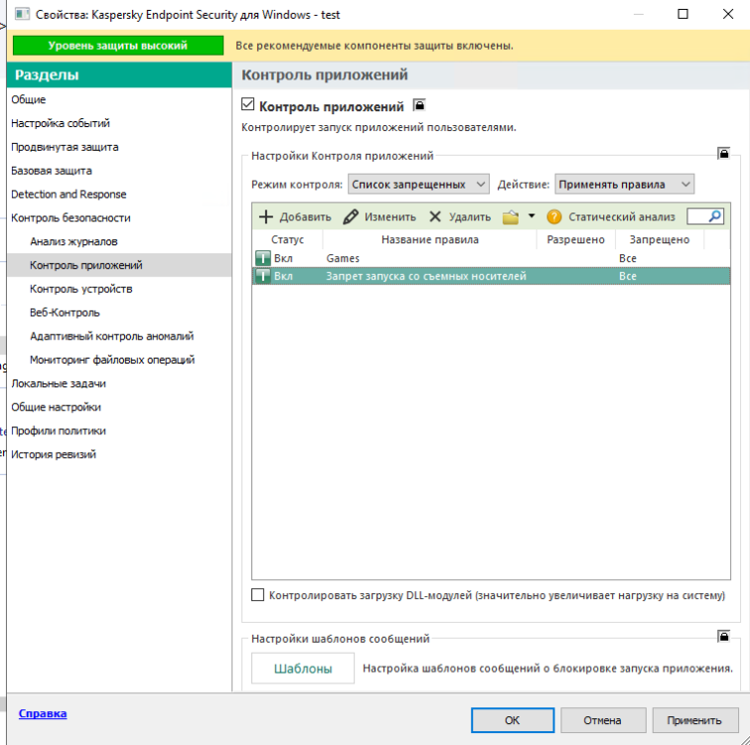Click Добавить to add a rule
Screen dimensions: 750x745
click(x=295, y=218)
